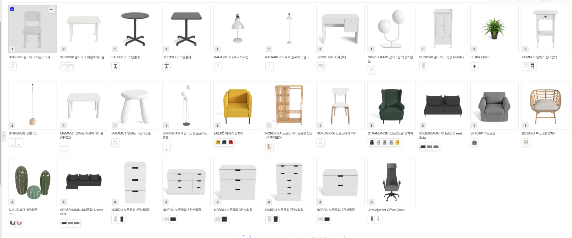This screenshot has width=572, height=238.
Task: Click the RANARP floor stand lamp name
Action: [x=287, y=57]
